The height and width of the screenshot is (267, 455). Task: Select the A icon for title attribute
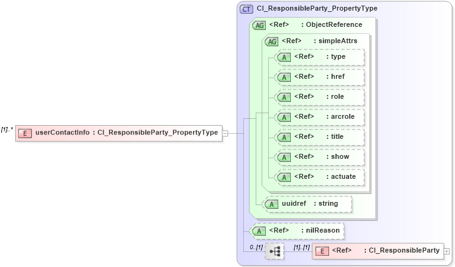[x=284, y=138]
